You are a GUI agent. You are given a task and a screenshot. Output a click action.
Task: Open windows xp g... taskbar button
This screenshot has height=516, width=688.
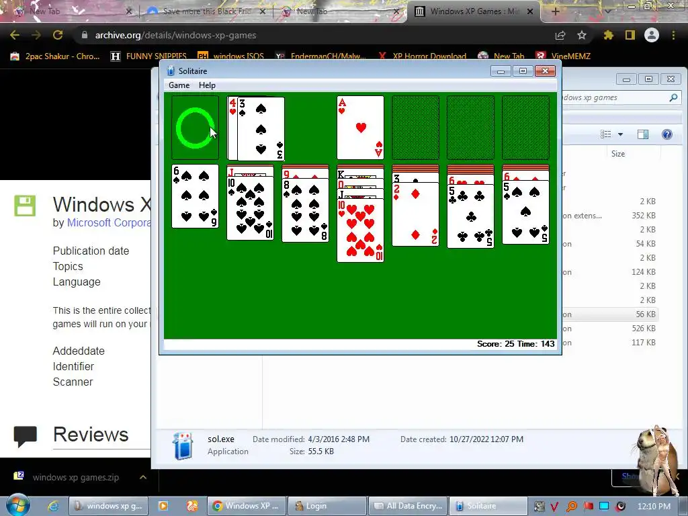pos(108,506)
